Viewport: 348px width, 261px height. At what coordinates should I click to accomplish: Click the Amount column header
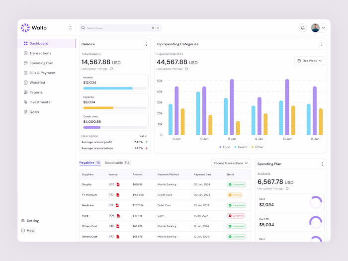pos(138,174)
